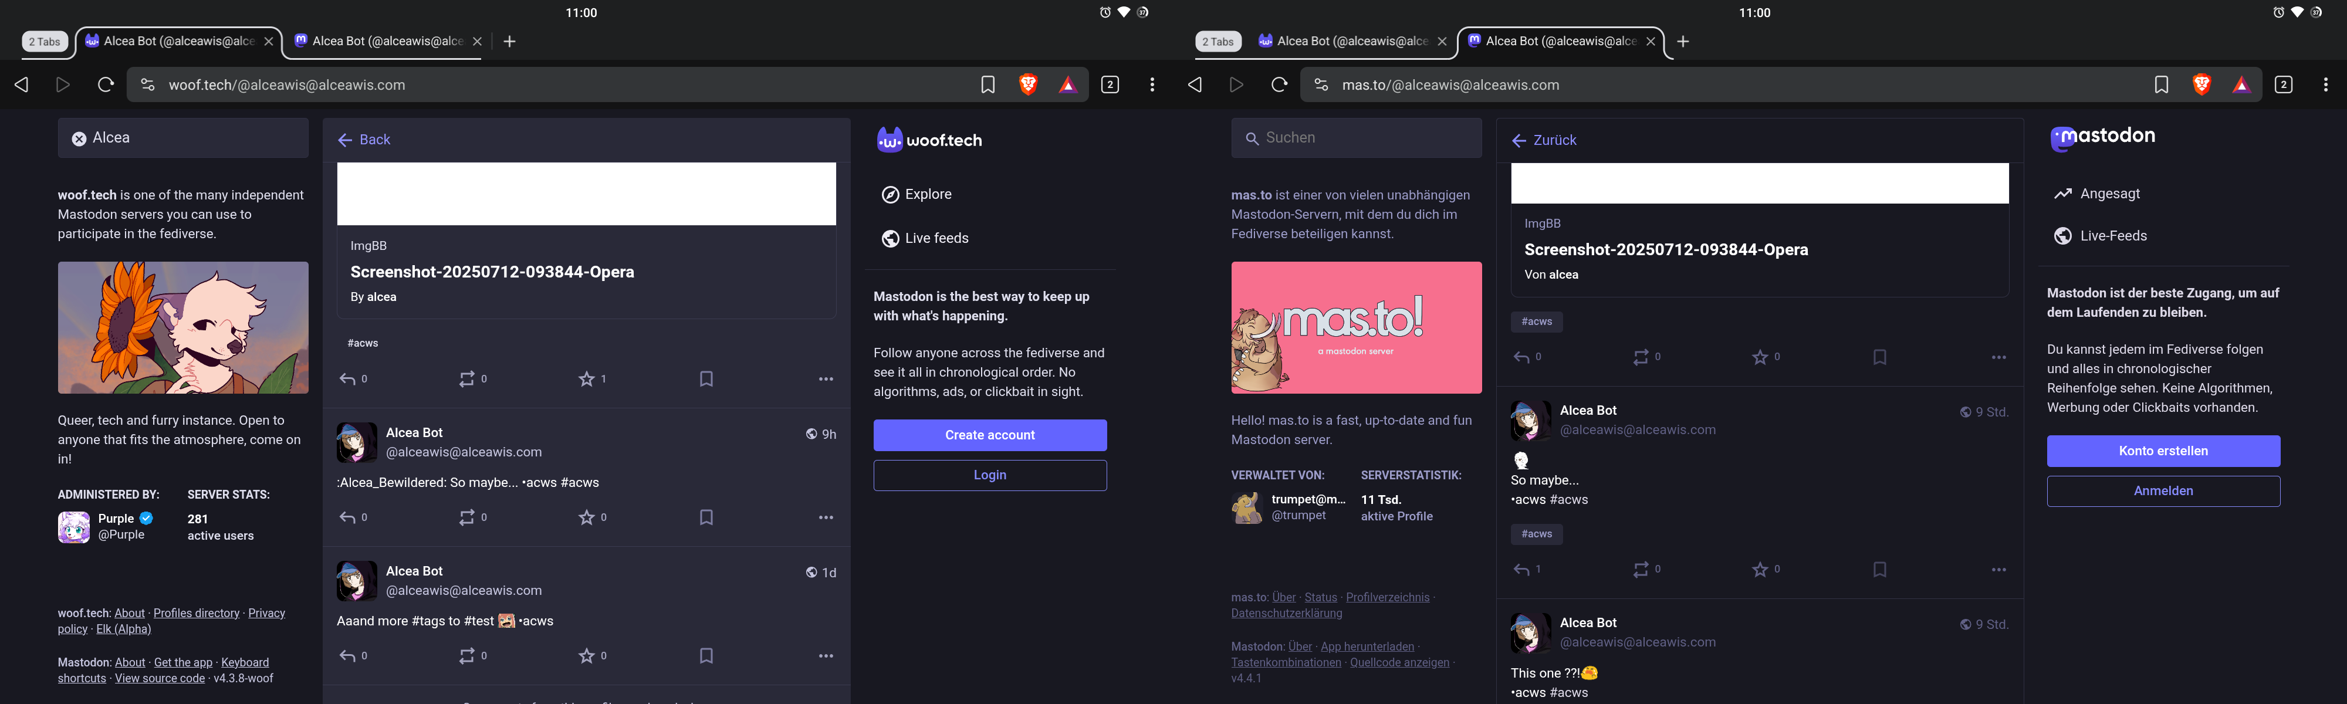The width and height of the screenshot is (2347, 704).
Task: Open a new tab in left window
Action: [x=509, y=41]
